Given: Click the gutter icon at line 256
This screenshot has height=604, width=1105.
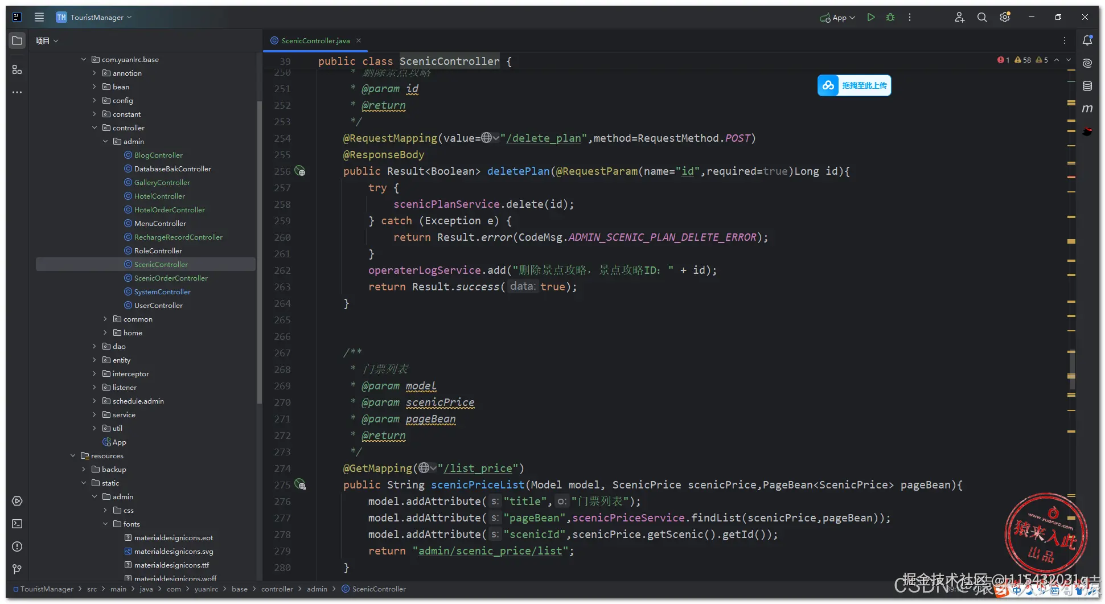Looking at the screenshot, I should pyautogui.click(x=300, y=171).
